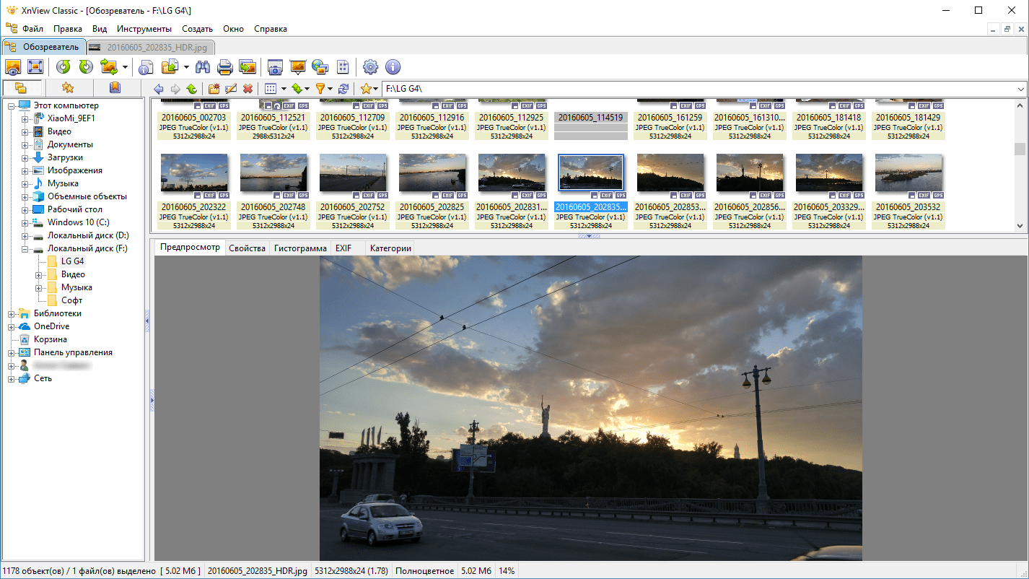
Task: Open the Инструменты menu
Action: click(144, 29)
